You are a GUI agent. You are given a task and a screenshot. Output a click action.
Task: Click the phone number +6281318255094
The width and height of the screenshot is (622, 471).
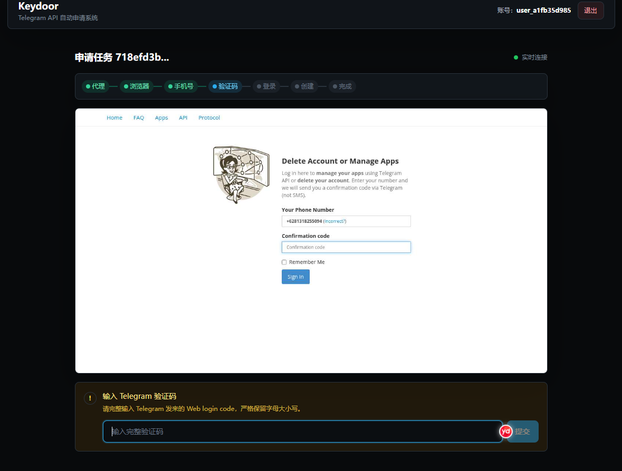(304, 221)
